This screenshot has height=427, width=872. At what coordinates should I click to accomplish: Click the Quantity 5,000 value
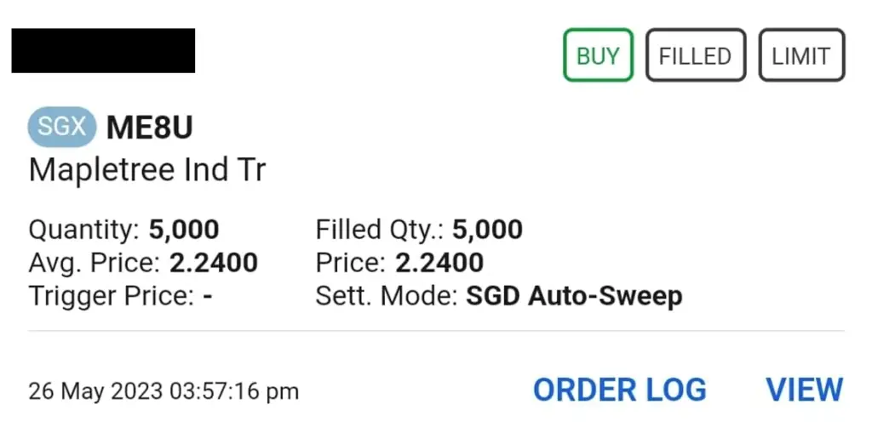(x=184, y=230)
